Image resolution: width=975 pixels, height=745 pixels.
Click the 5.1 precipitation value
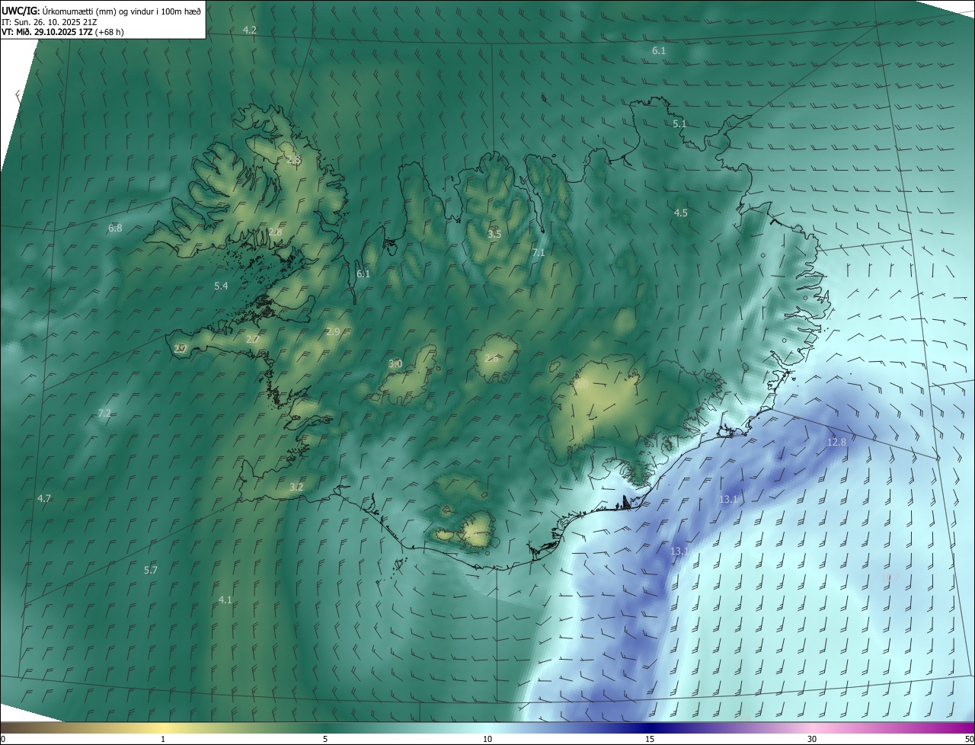679,123
